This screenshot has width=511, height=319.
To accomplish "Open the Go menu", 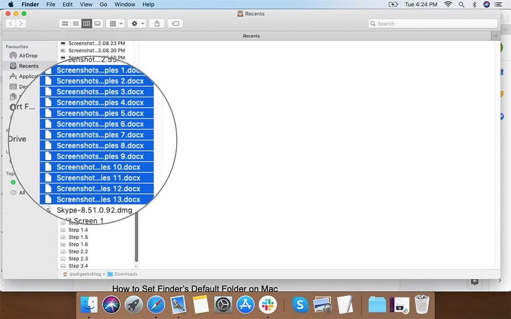I will (104, 5).
